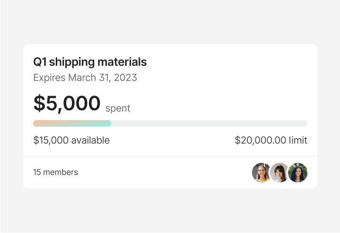This screenshot has height=233, width=340.
Task: Select the "spent" label beside the amount
Action: click(118, 108)
